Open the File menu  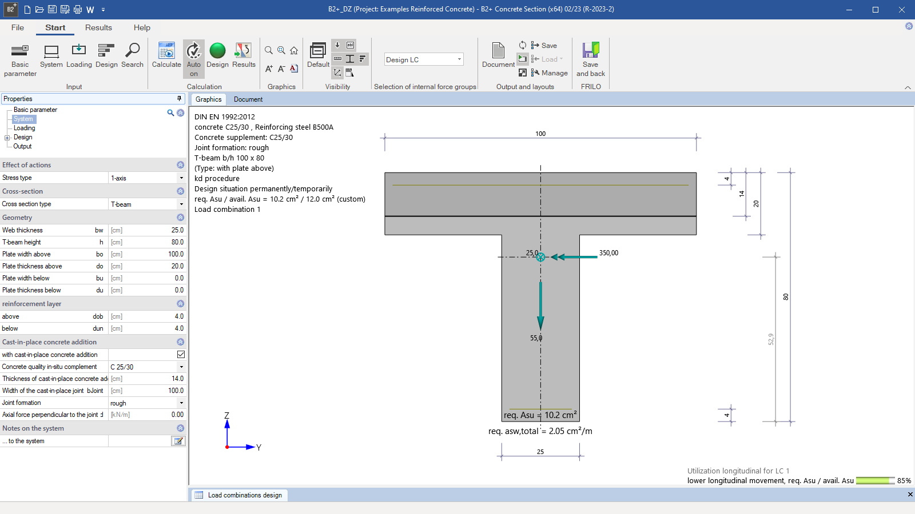pos(18,27)
